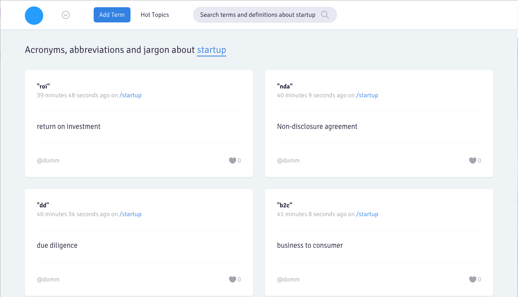Open the startup link in the heading
Screen dimensions: 518x297
pyautogui.click(x=211, y=50)
